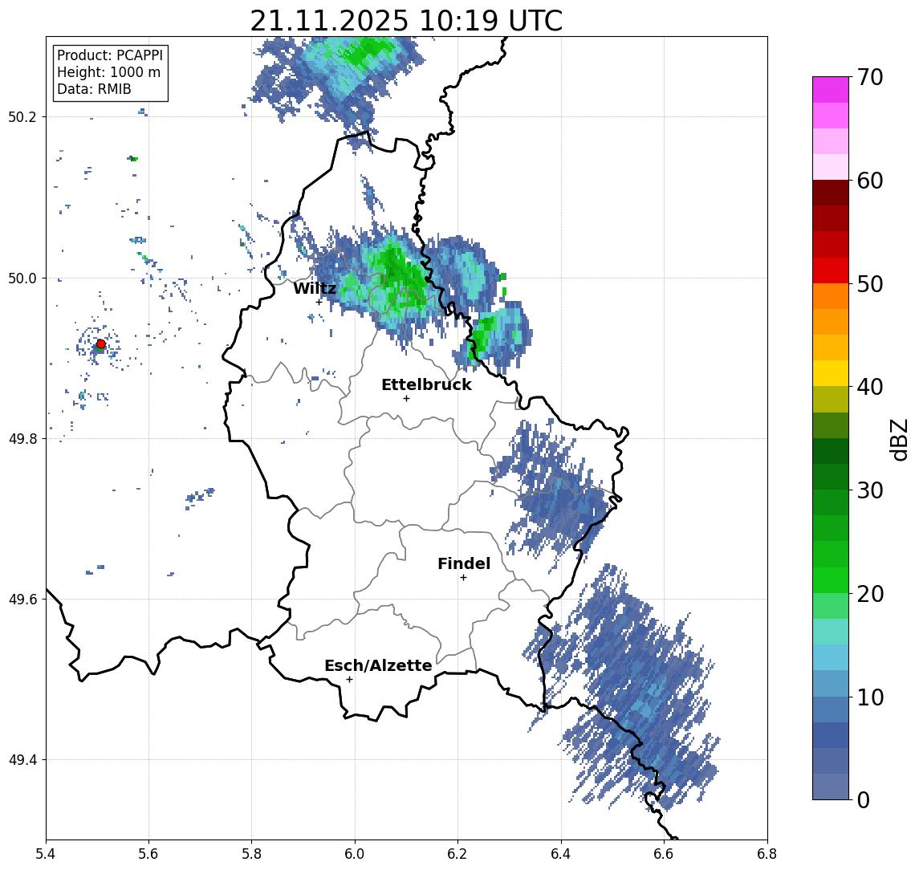The image size is (919, 870).
Task: Click the yellow colorbar band at 40
Action: [831, 374]
